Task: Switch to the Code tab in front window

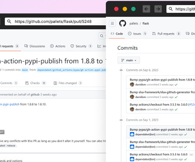Action: pos(117,34)
